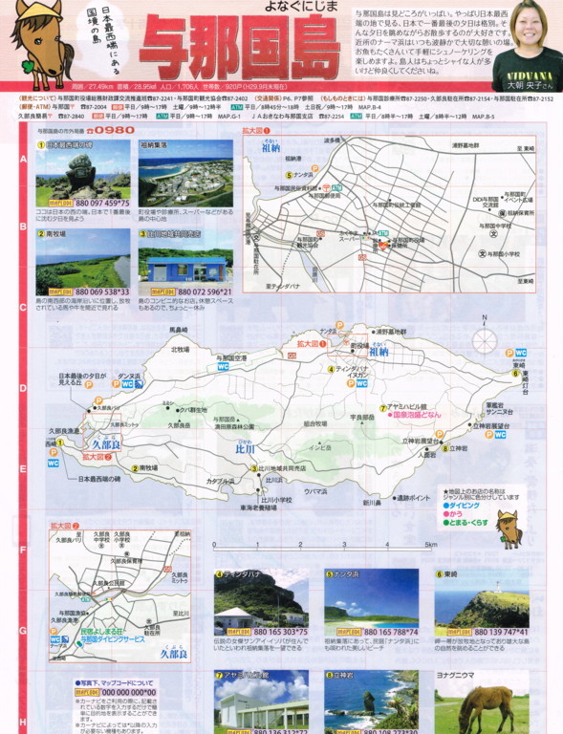563x734 pixels.
Task: Click the portrait of 大朝 央子さん
Action: [528, 46]
